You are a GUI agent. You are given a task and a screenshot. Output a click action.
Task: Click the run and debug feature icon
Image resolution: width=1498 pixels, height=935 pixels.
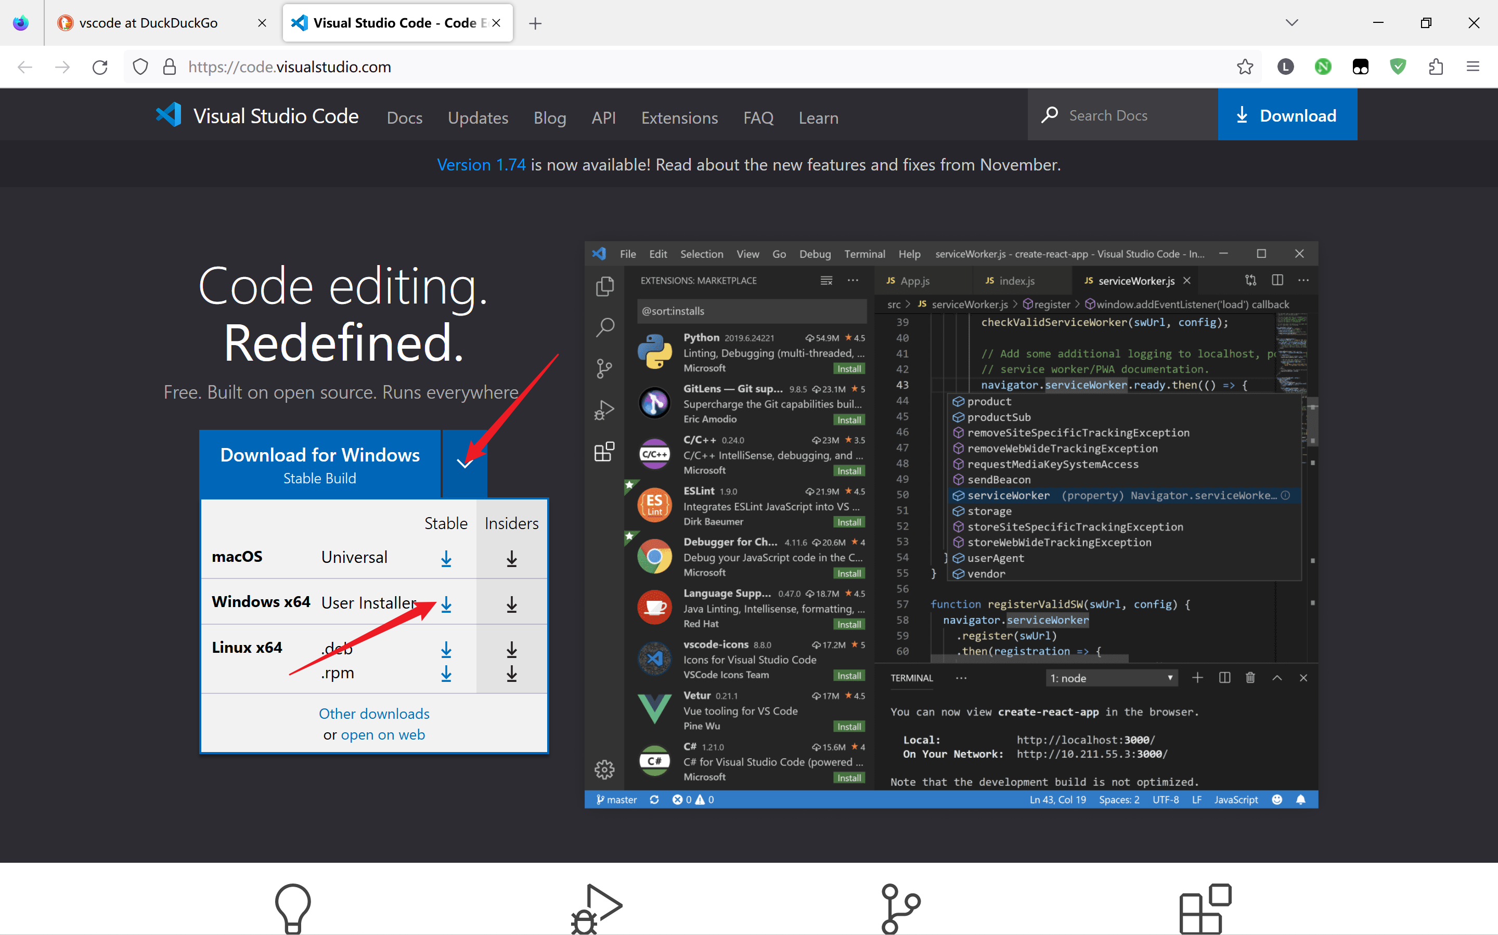point(596,908)
